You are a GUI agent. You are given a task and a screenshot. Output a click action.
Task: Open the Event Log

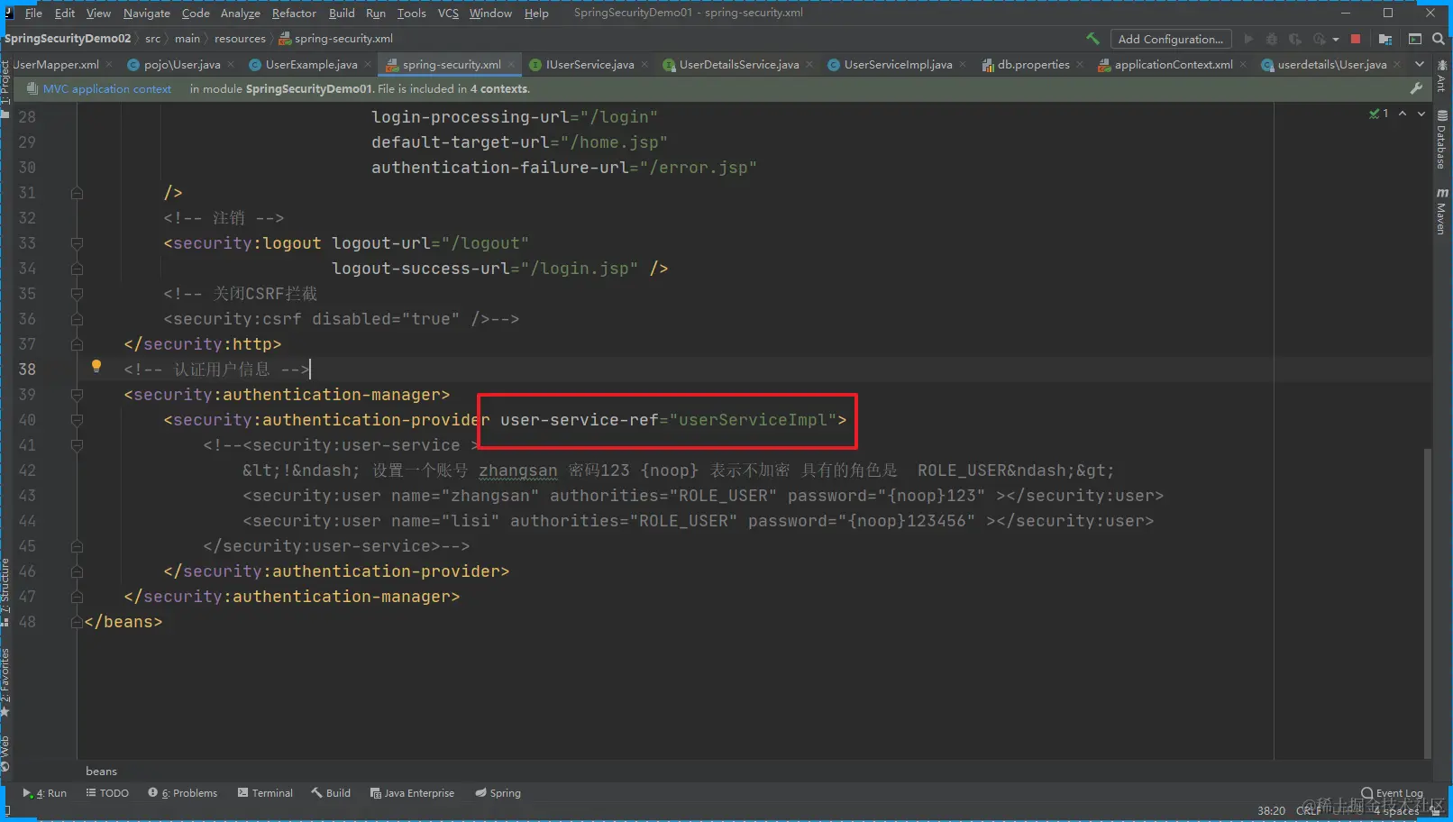(1392, 793)
